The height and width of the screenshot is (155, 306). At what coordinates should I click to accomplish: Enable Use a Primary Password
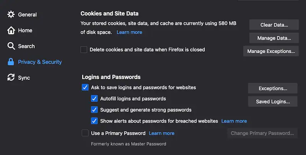(x=85, y=133)
